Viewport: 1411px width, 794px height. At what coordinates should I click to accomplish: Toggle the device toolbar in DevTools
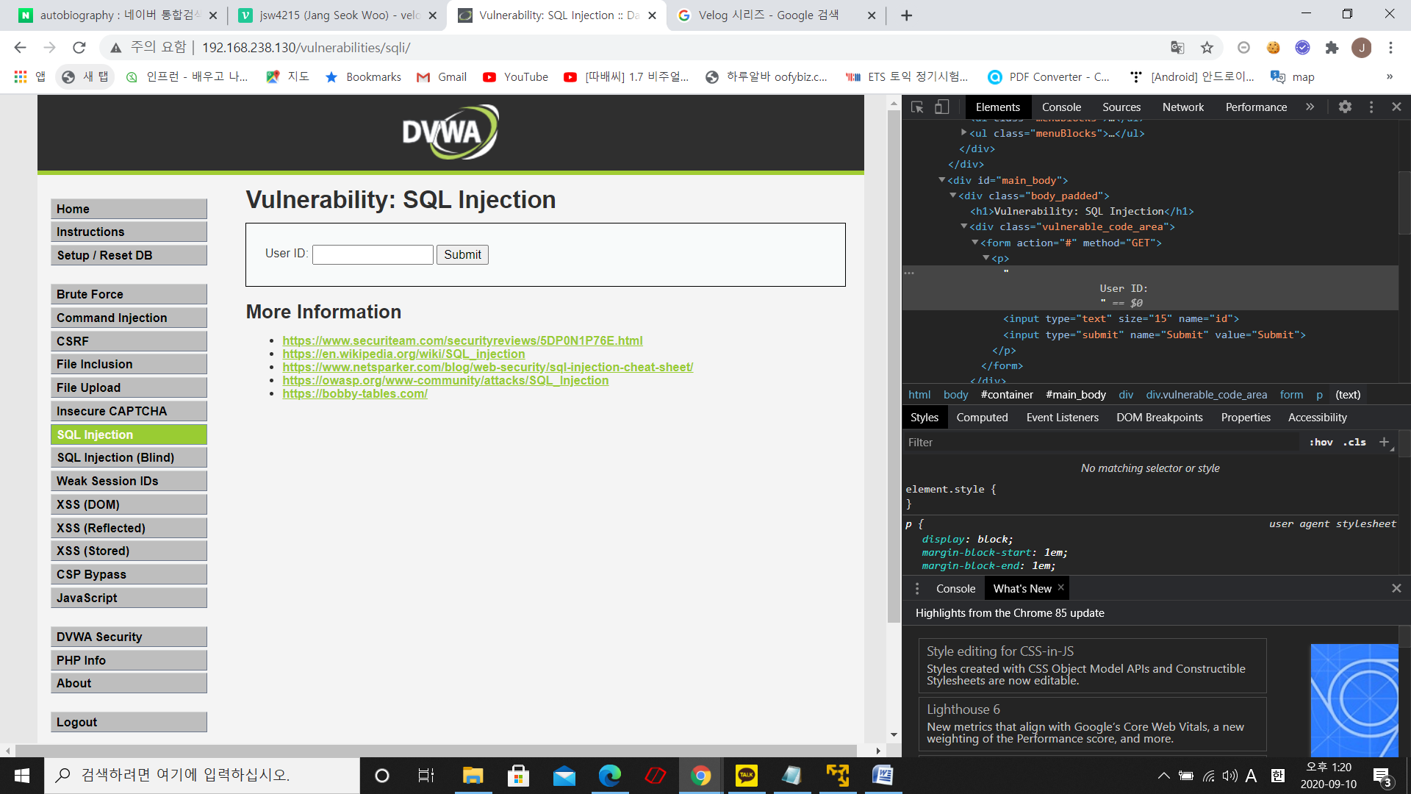coord(941,107)
